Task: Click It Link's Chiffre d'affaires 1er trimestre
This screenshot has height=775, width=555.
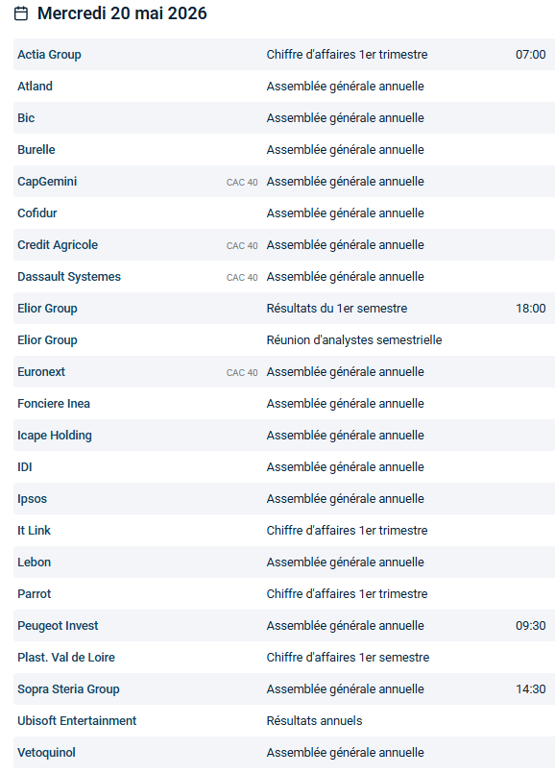Action: [348, 531]
